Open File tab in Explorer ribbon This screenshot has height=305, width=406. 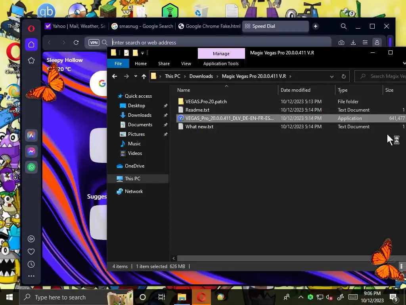[118, 64]
